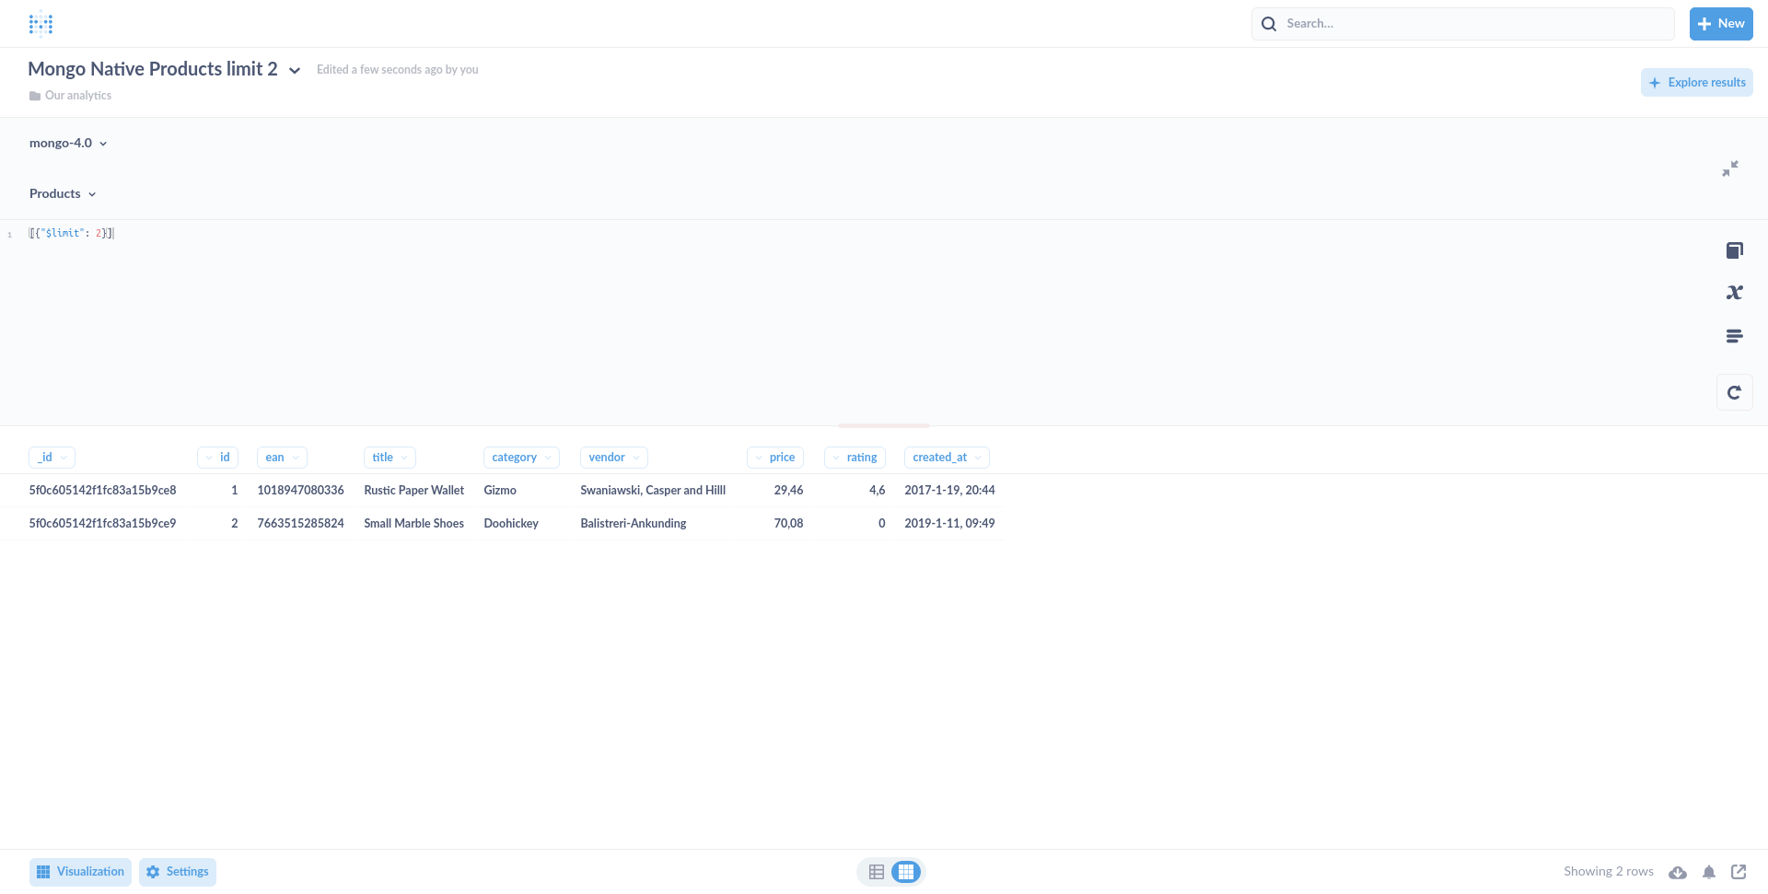Refresh the query results
The height and width of the screenshot is (894, 1768).
pyautogui.click(x=1734, y=391)
